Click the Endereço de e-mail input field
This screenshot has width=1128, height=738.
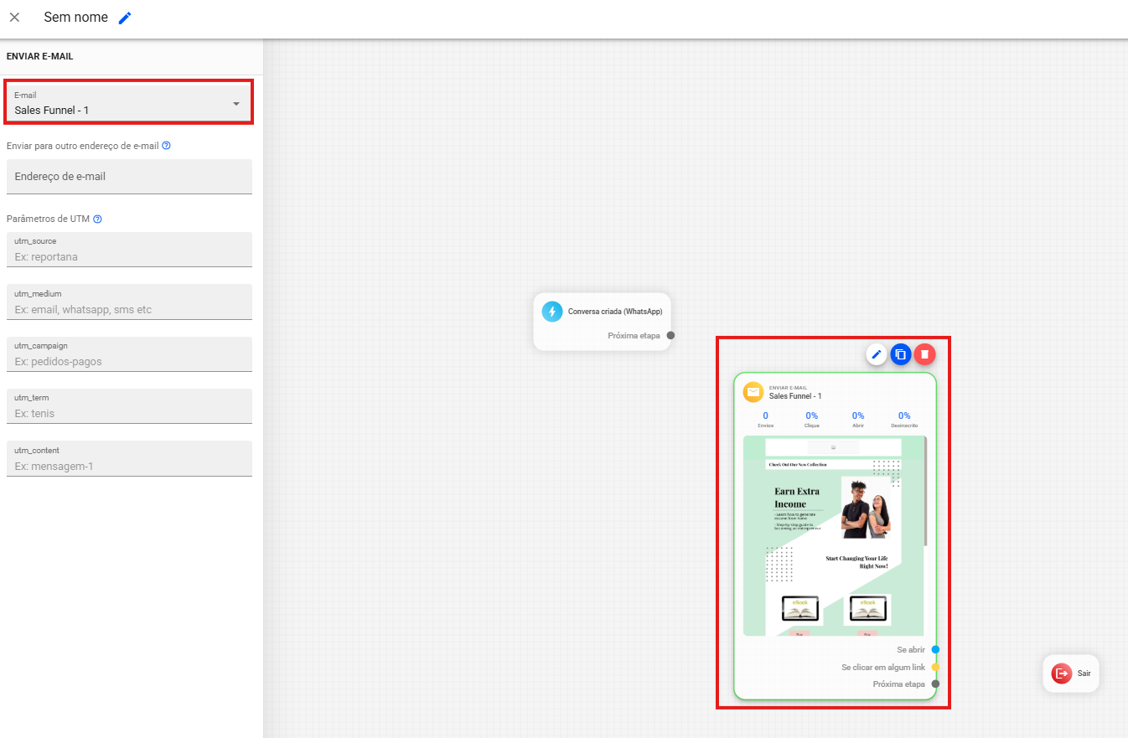coord(129,177)
